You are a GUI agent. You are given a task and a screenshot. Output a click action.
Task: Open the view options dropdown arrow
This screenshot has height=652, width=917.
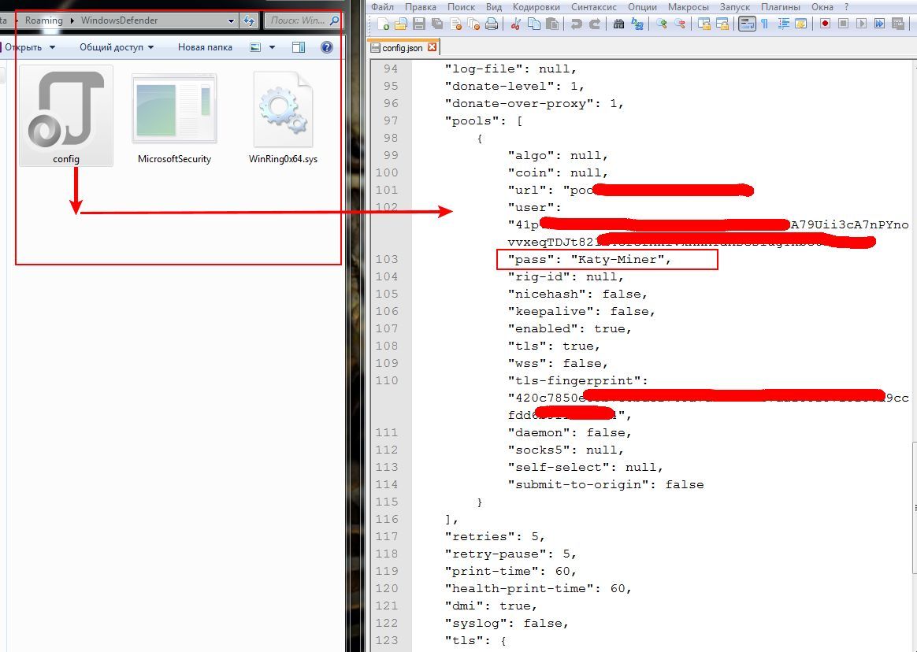(272, 47)
